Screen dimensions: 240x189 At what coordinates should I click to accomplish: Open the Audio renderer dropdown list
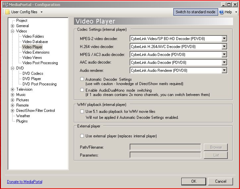point(224,71)
